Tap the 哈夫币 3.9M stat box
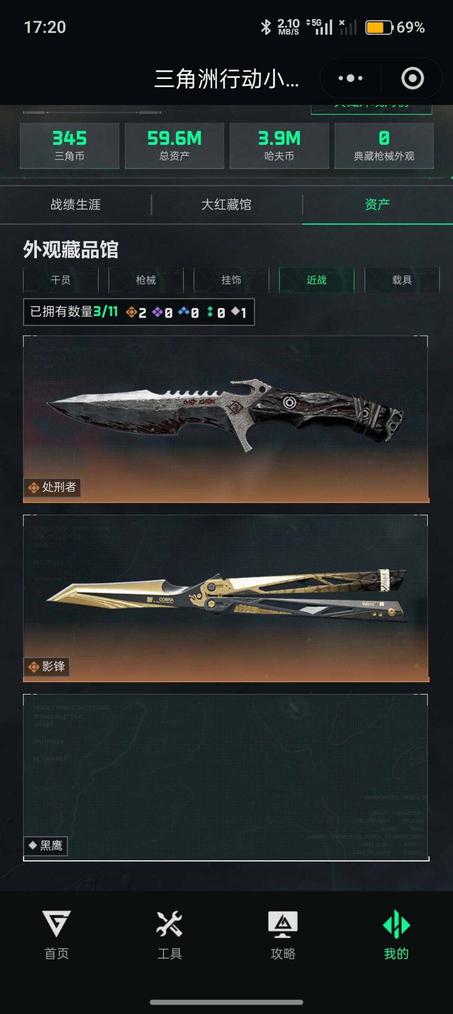The height and width of the screenshot is (1014, 453). 279,146
